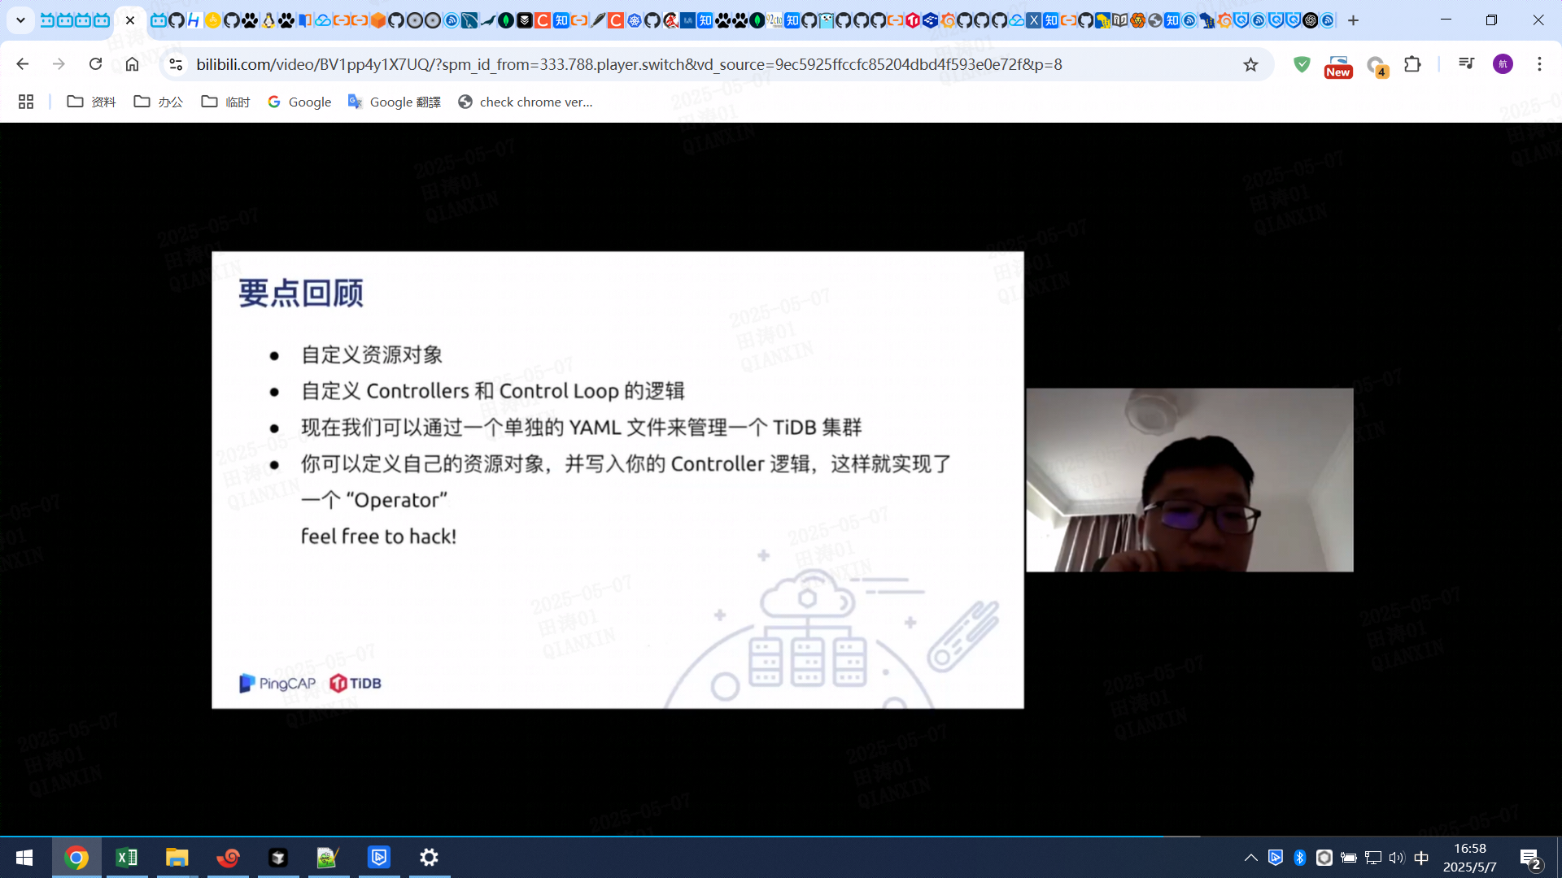
Task: Open the media controls music-note icon
Action: (x=1466, y=63)
